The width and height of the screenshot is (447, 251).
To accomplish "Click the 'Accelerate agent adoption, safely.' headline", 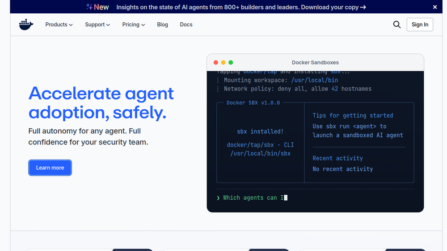I will coord(101,103).
